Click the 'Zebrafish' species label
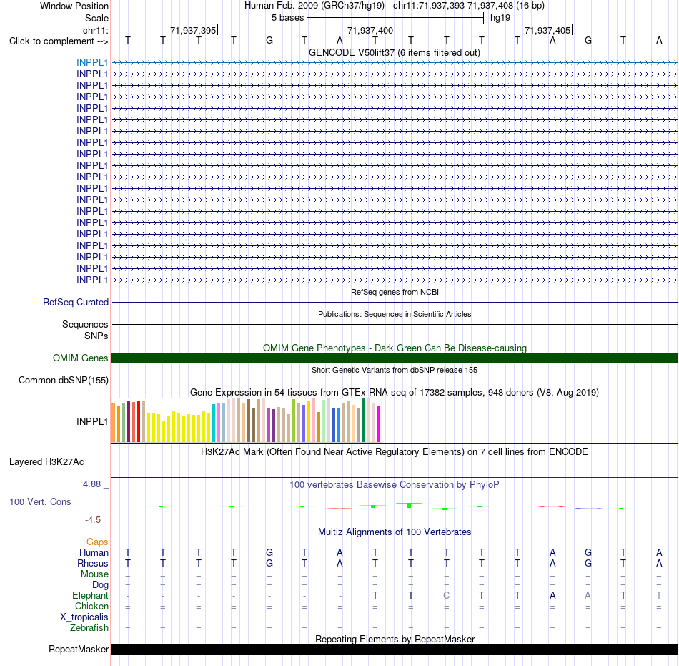The height and width of the screenshot is (666, 679). (x=89, y=627)
